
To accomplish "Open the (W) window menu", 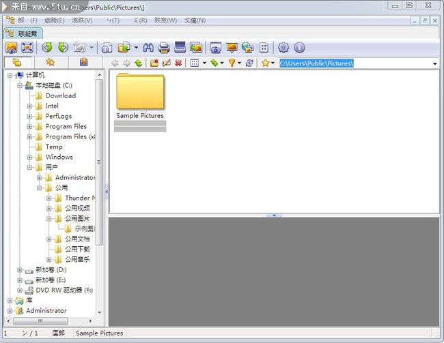I will pos(166,20).
